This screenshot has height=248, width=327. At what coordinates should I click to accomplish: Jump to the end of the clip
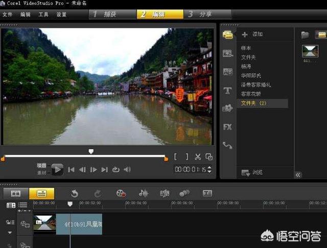(104, 170)
